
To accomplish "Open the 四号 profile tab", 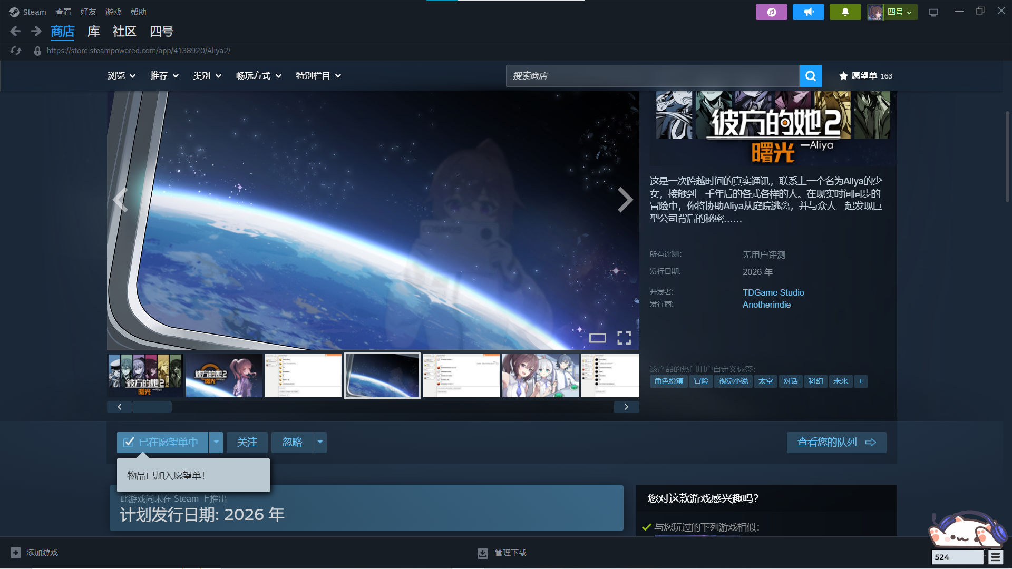I will point(161,32).
